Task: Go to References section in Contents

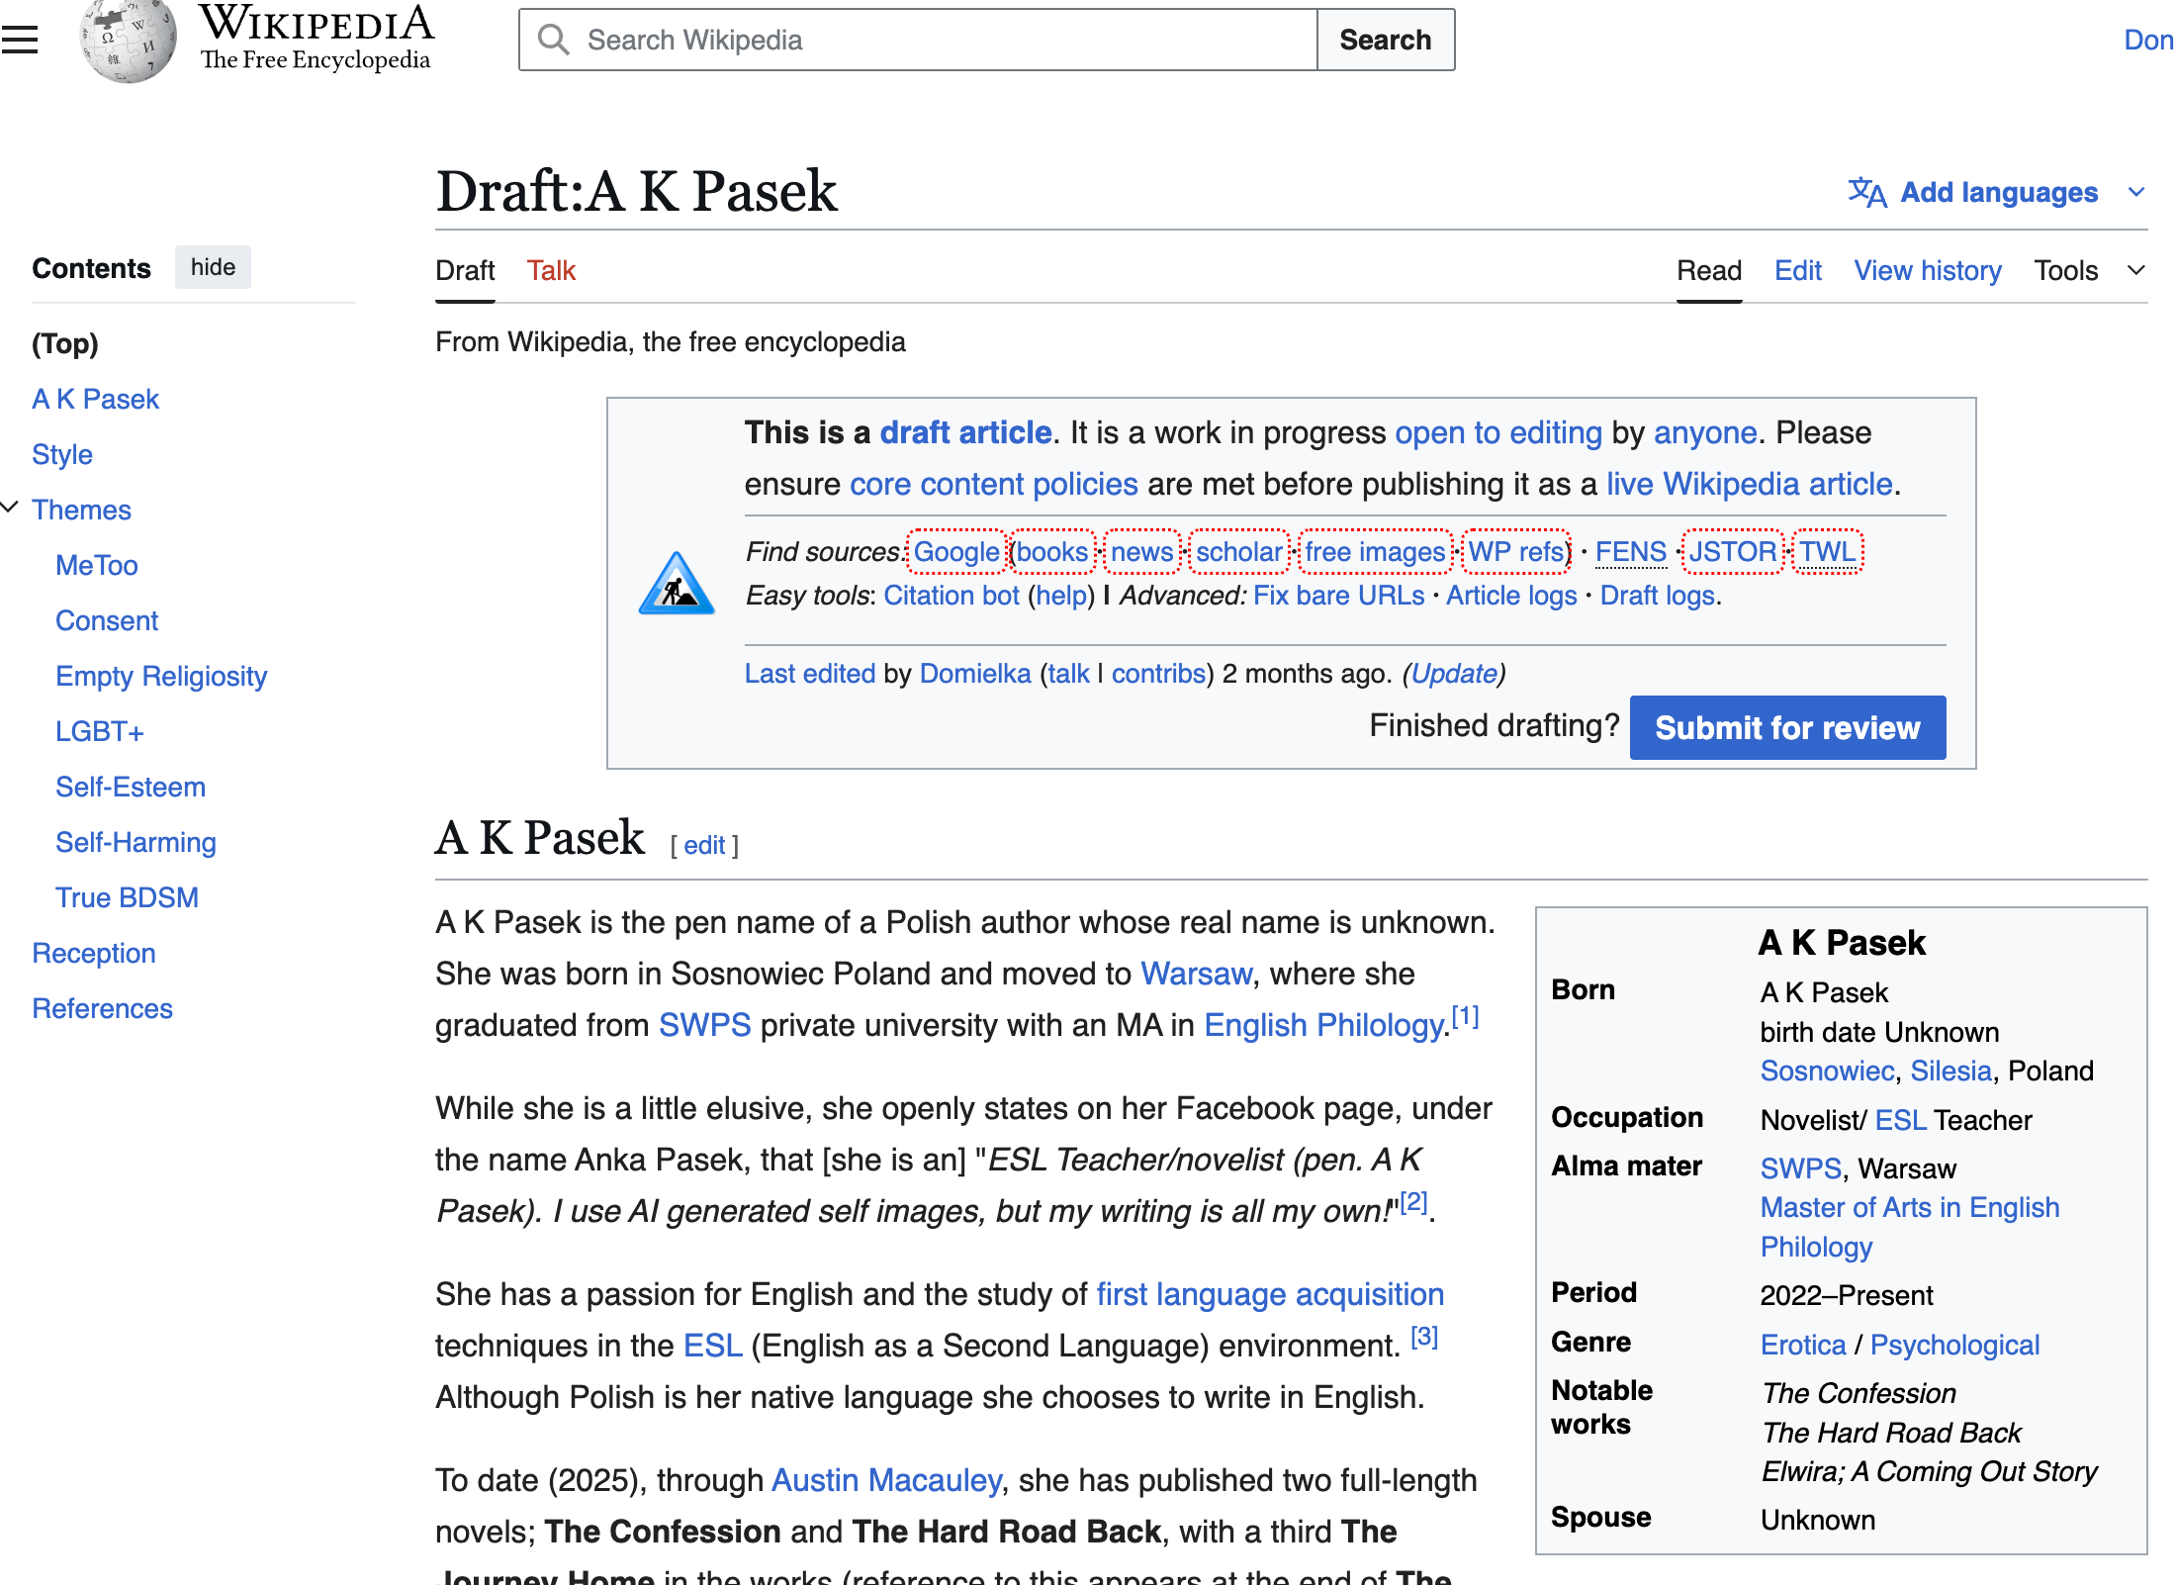Action: tap(102, 1008)
